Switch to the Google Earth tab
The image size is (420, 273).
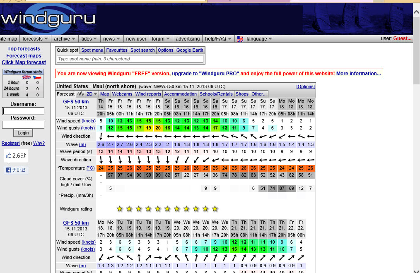(x=190, y=50)
